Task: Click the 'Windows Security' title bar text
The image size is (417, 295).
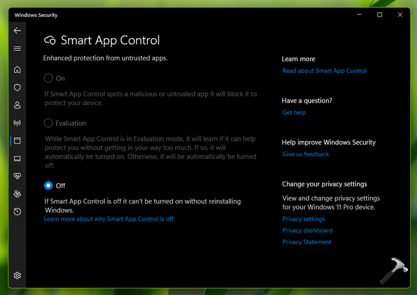Action: coord(36,15)
